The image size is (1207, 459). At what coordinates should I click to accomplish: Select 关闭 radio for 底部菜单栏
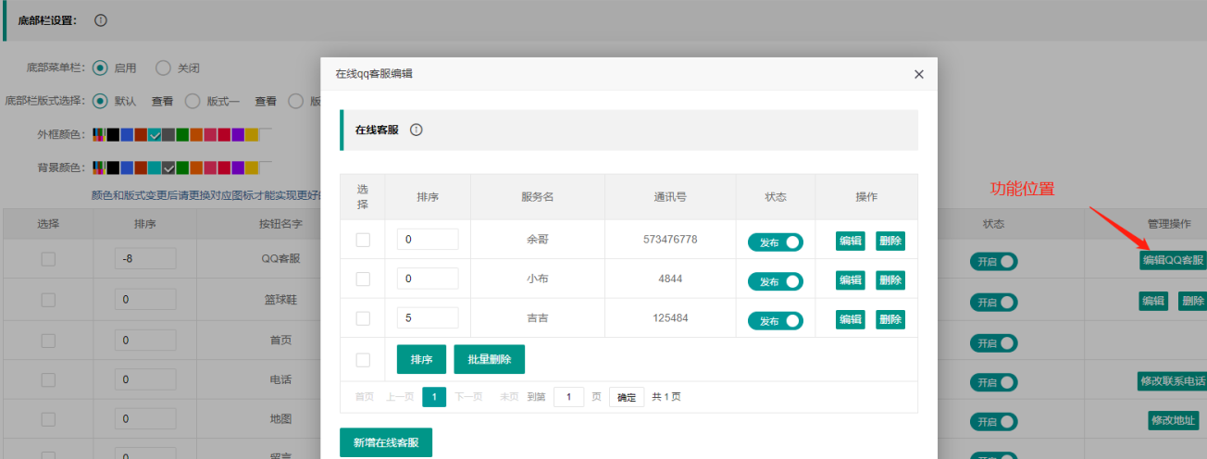(x=163, y=68)
